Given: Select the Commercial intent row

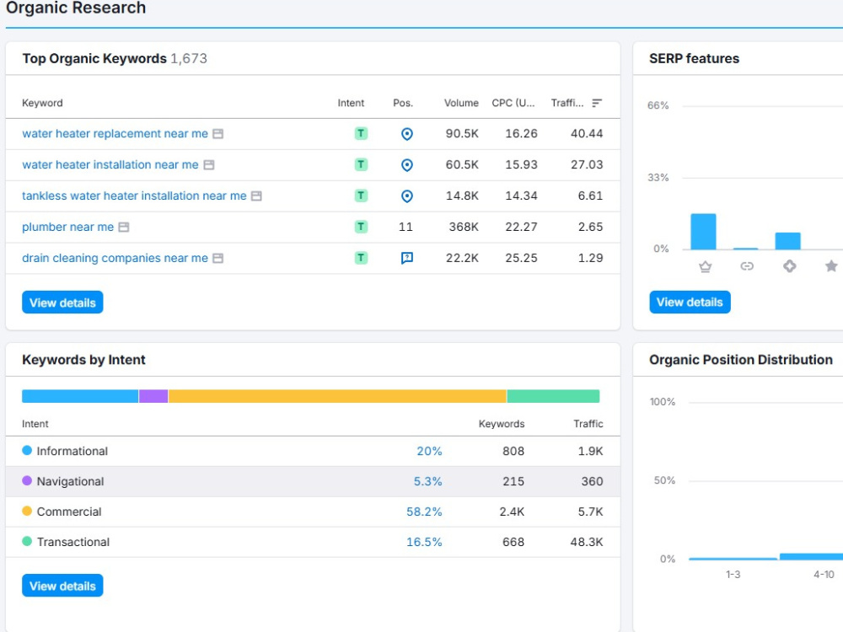Looking at the screenshot, I should [x=313, y=511].
